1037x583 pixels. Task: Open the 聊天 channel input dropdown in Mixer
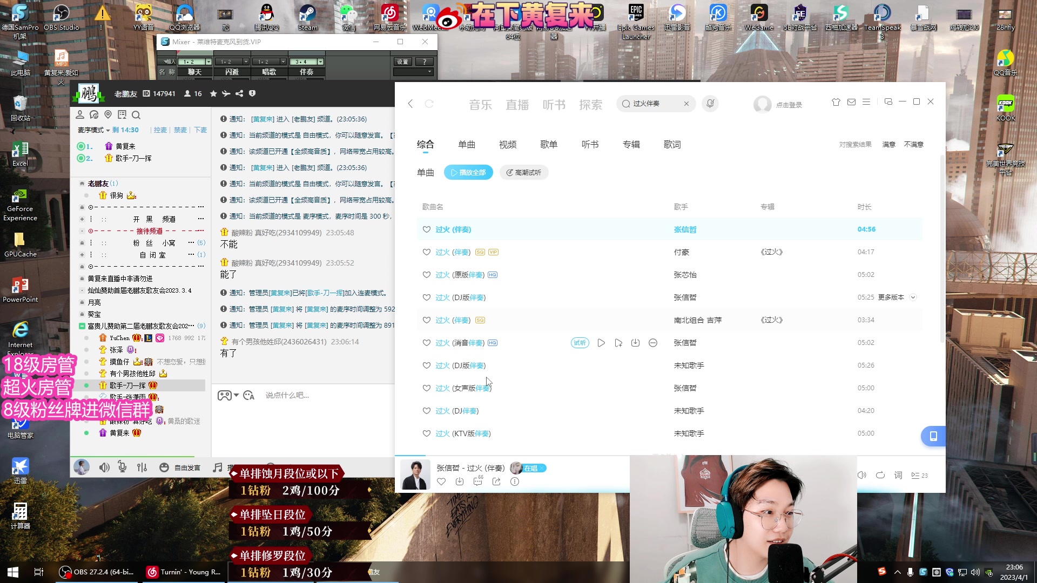(208, 62)
